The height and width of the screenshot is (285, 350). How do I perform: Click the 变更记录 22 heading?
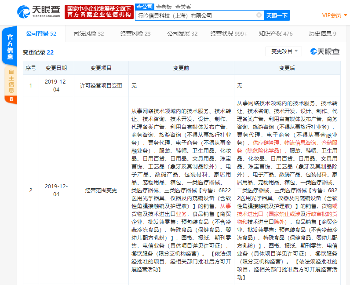tap(38, 52)
